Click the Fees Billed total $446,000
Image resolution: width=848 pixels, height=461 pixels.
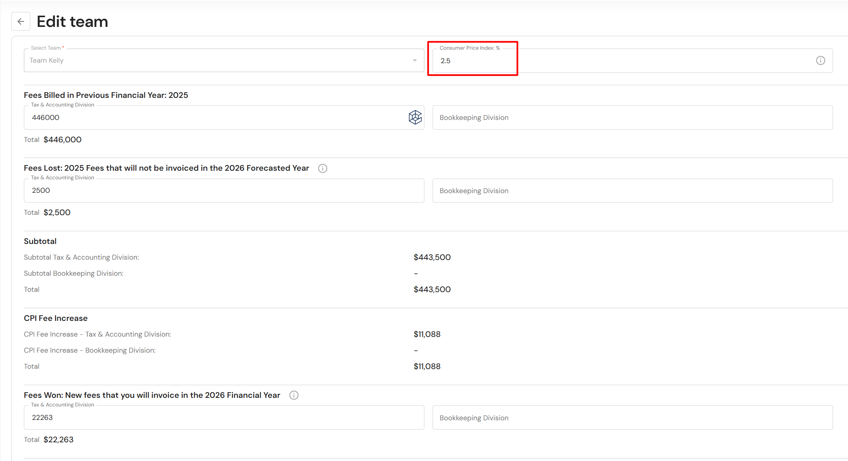click(62, 140)
